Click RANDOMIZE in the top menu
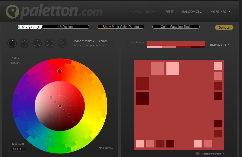The image size is (242, 157). (192, 12)
